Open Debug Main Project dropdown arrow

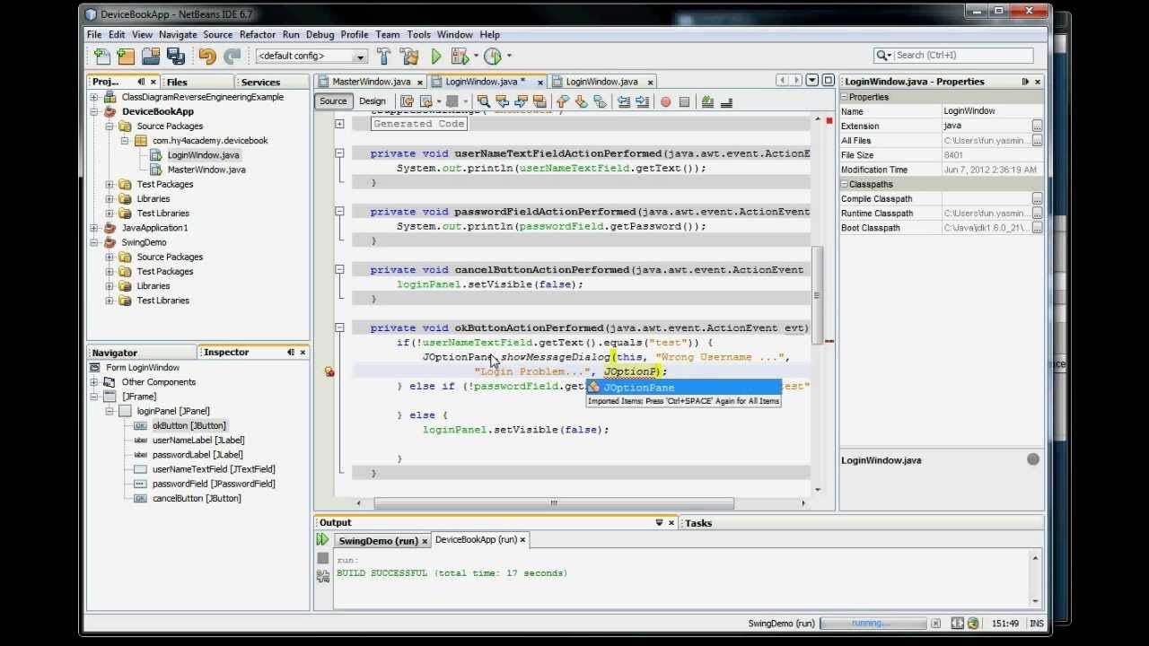coord(476,57)
